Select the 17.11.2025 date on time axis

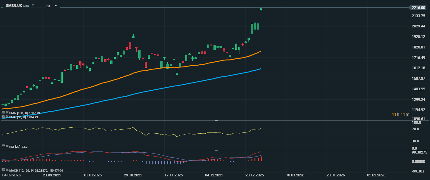coord(174,175)
